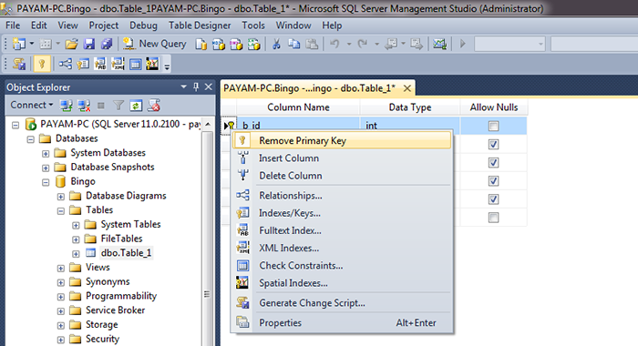Open the Table Designer menu
This screenshot has width=638, height=346.
pyautogui.click(x=200, y=25)
